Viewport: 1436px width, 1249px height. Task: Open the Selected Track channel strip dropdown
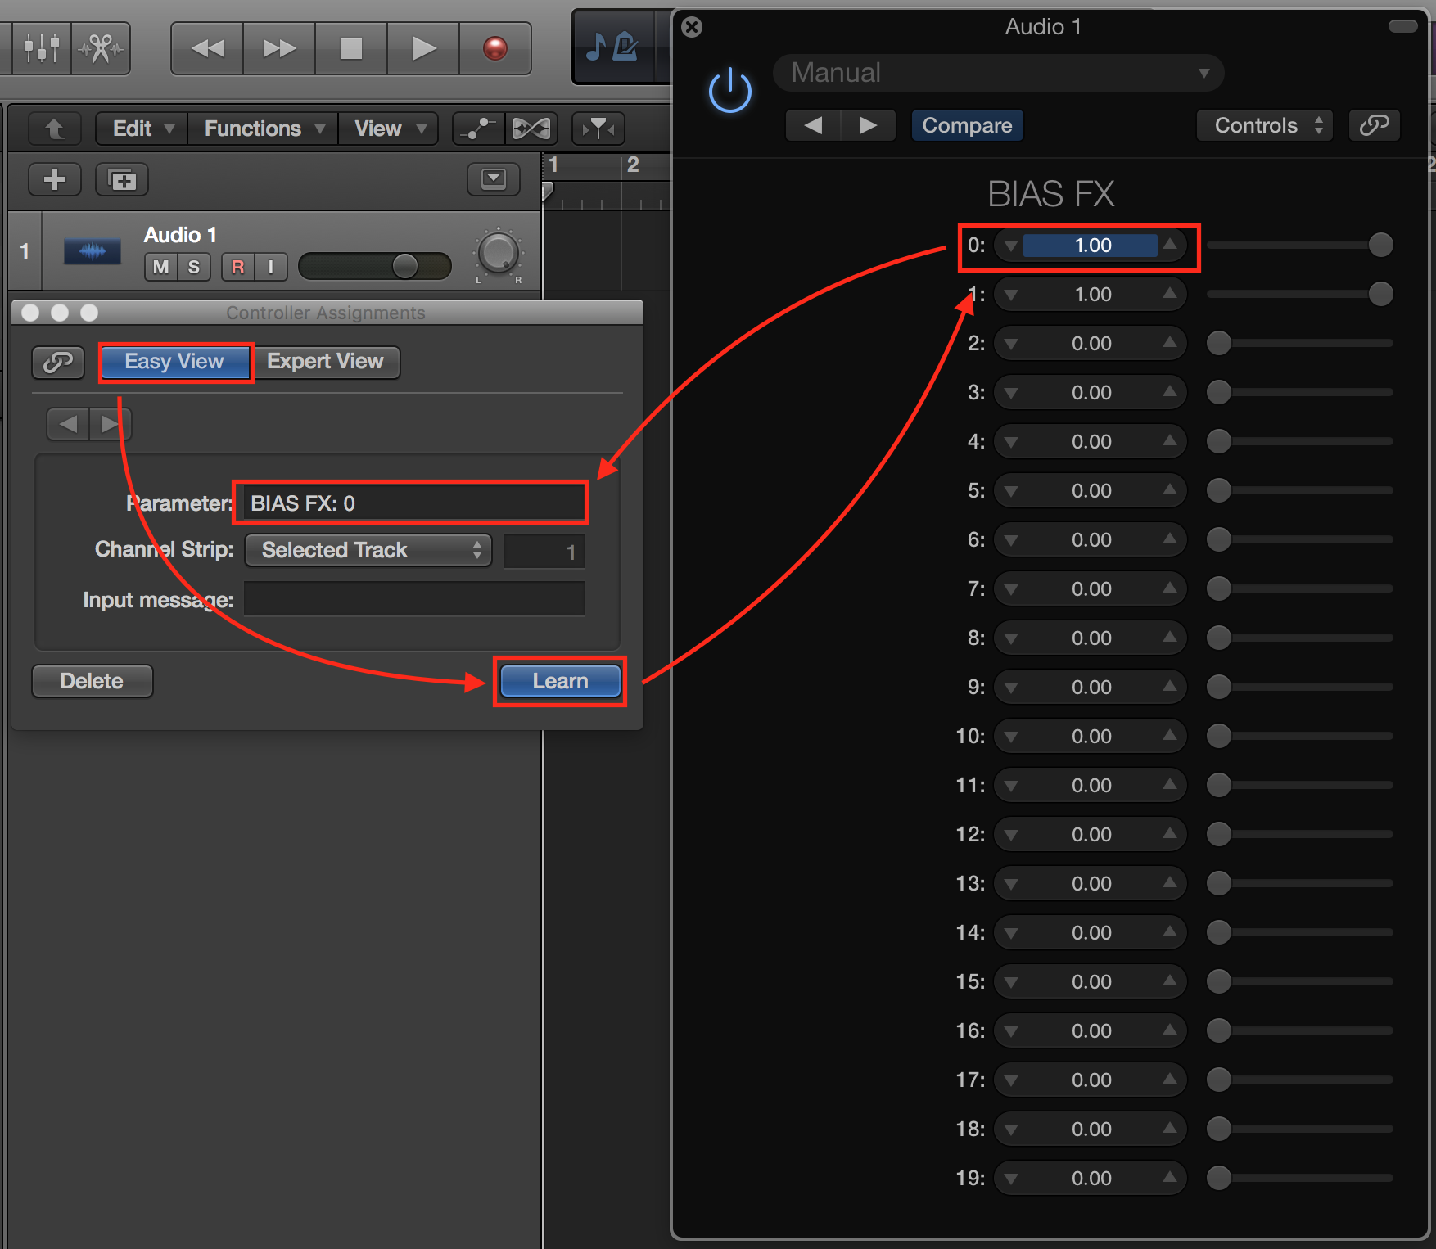(368, 550)
